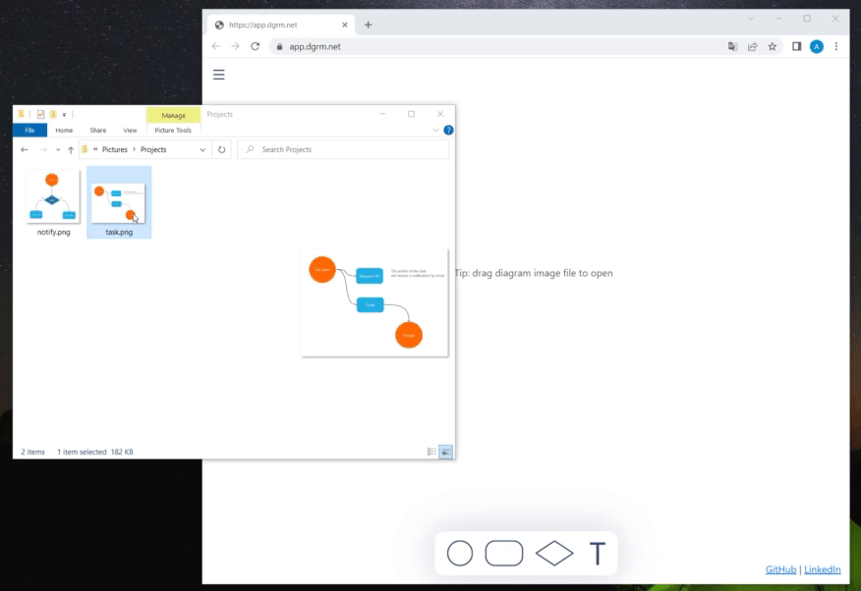The width and height of the screenshot is (861, 591).
Task: Refresh the Projects folder
Action: (x=221, y=149)
